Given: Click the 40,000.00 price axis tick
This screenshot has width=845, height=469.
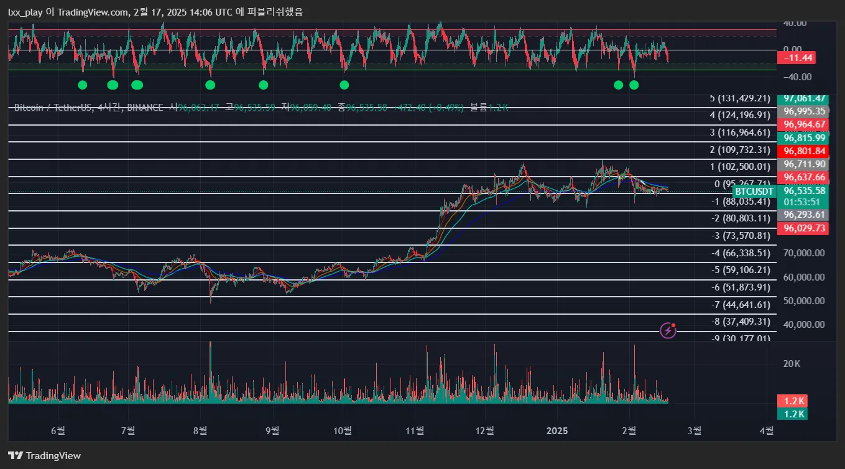Looking at the screenshot, I should [x=805, y=325].
